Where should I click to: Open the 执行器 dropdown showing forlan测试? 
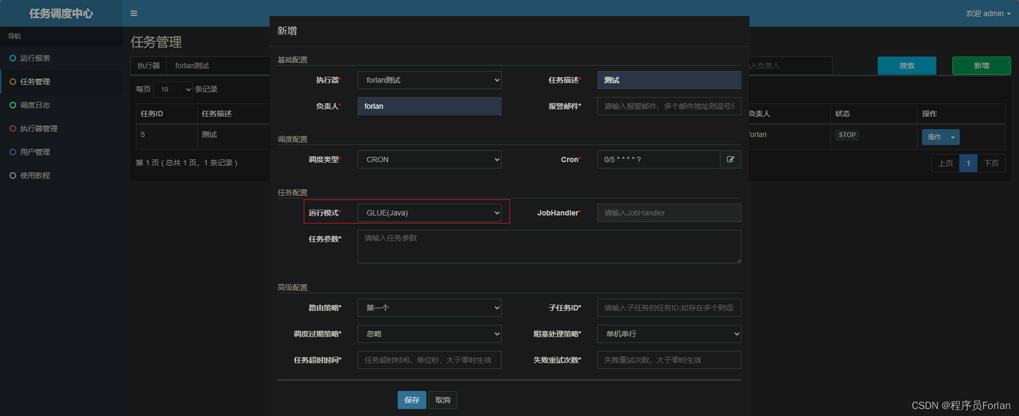coord(430,80)
